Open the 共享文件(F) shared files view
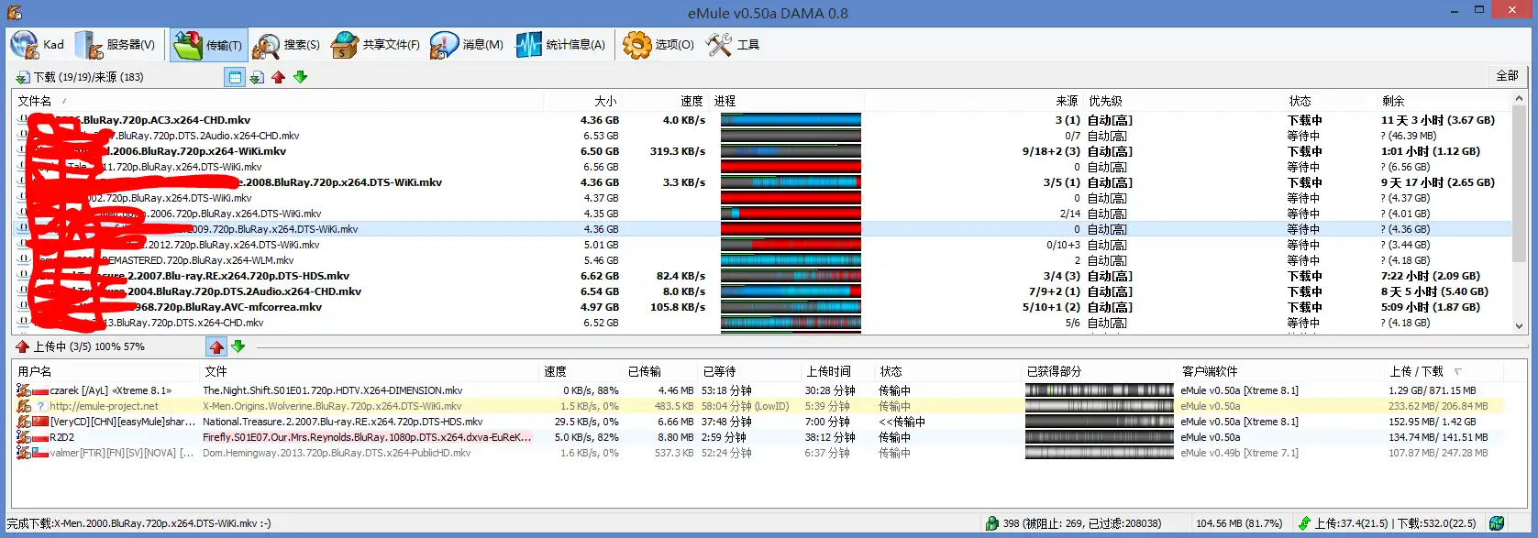Screen dimensions: 1538x538 tap(376, 44)
